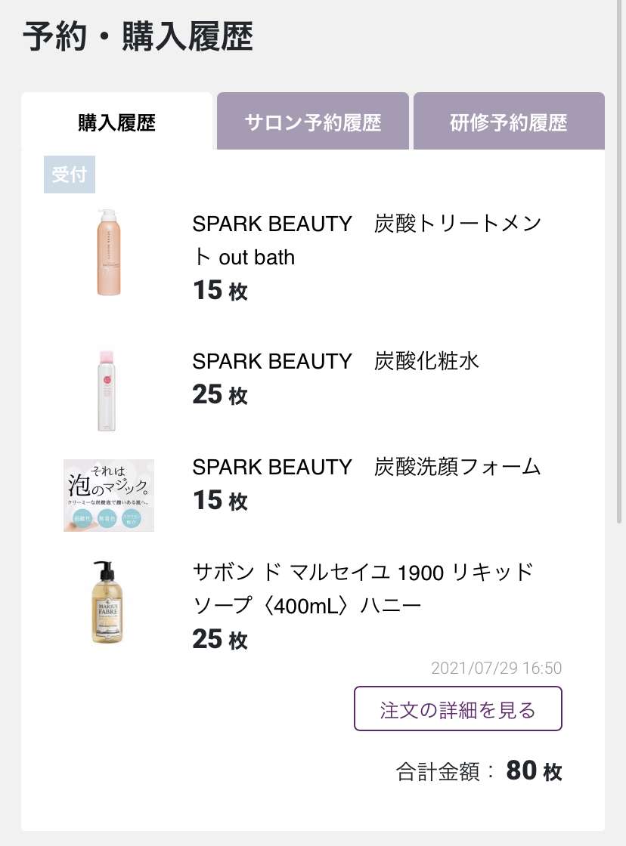Switch to サロン予約履歴 tab
Screen dimensions: 626x846
[313, 122]
